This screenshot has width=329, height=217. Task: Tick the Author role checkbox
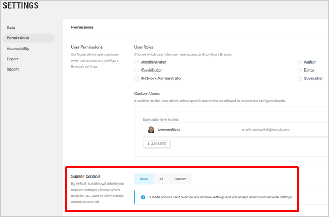(299, 62)
